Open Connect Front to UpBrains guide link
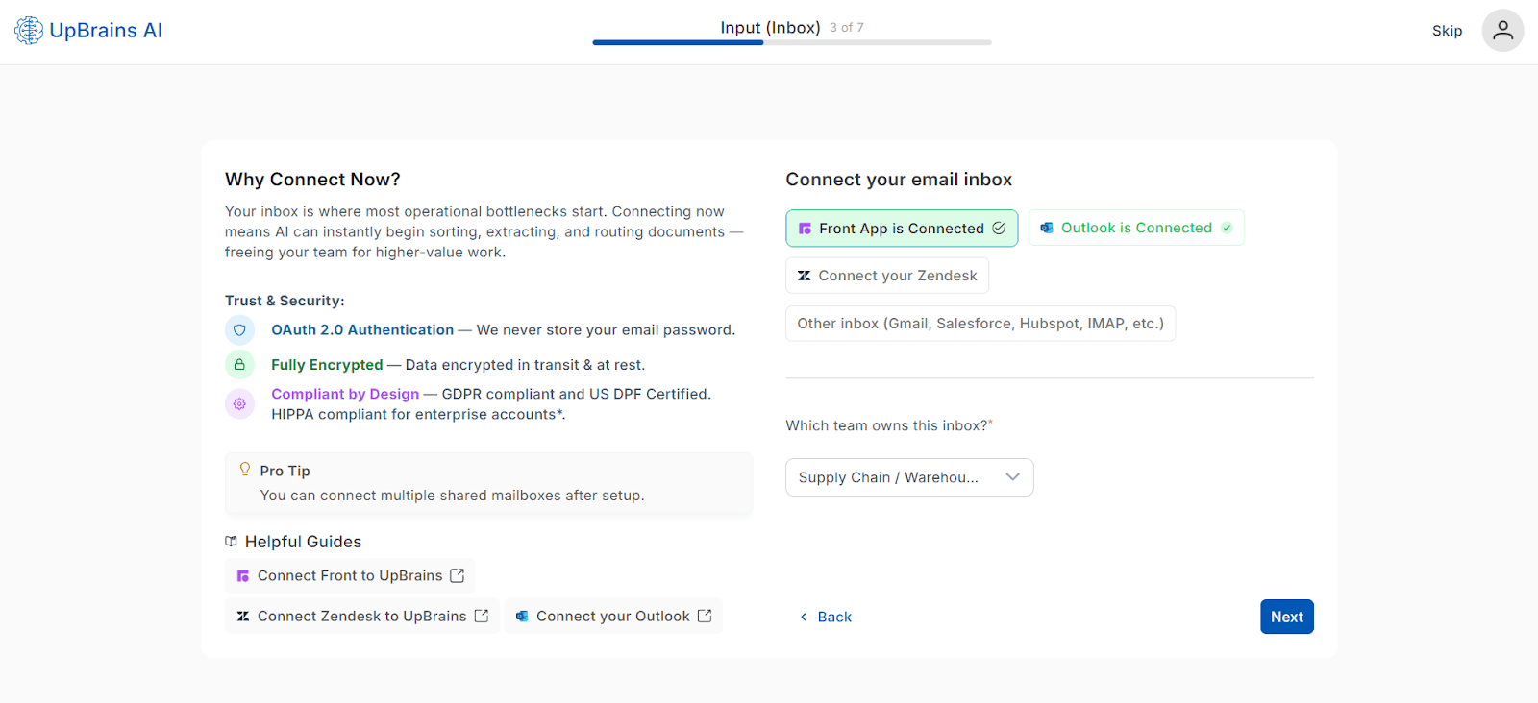 click(x=350, y=575)
